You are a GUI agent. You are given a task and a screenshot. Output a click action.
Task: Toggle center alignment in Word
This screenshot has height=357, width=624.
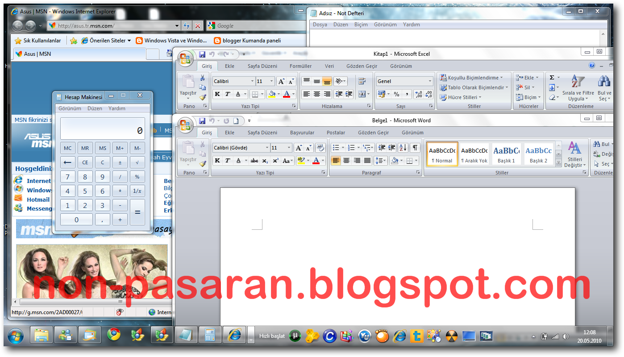click(x=346, y=161)
